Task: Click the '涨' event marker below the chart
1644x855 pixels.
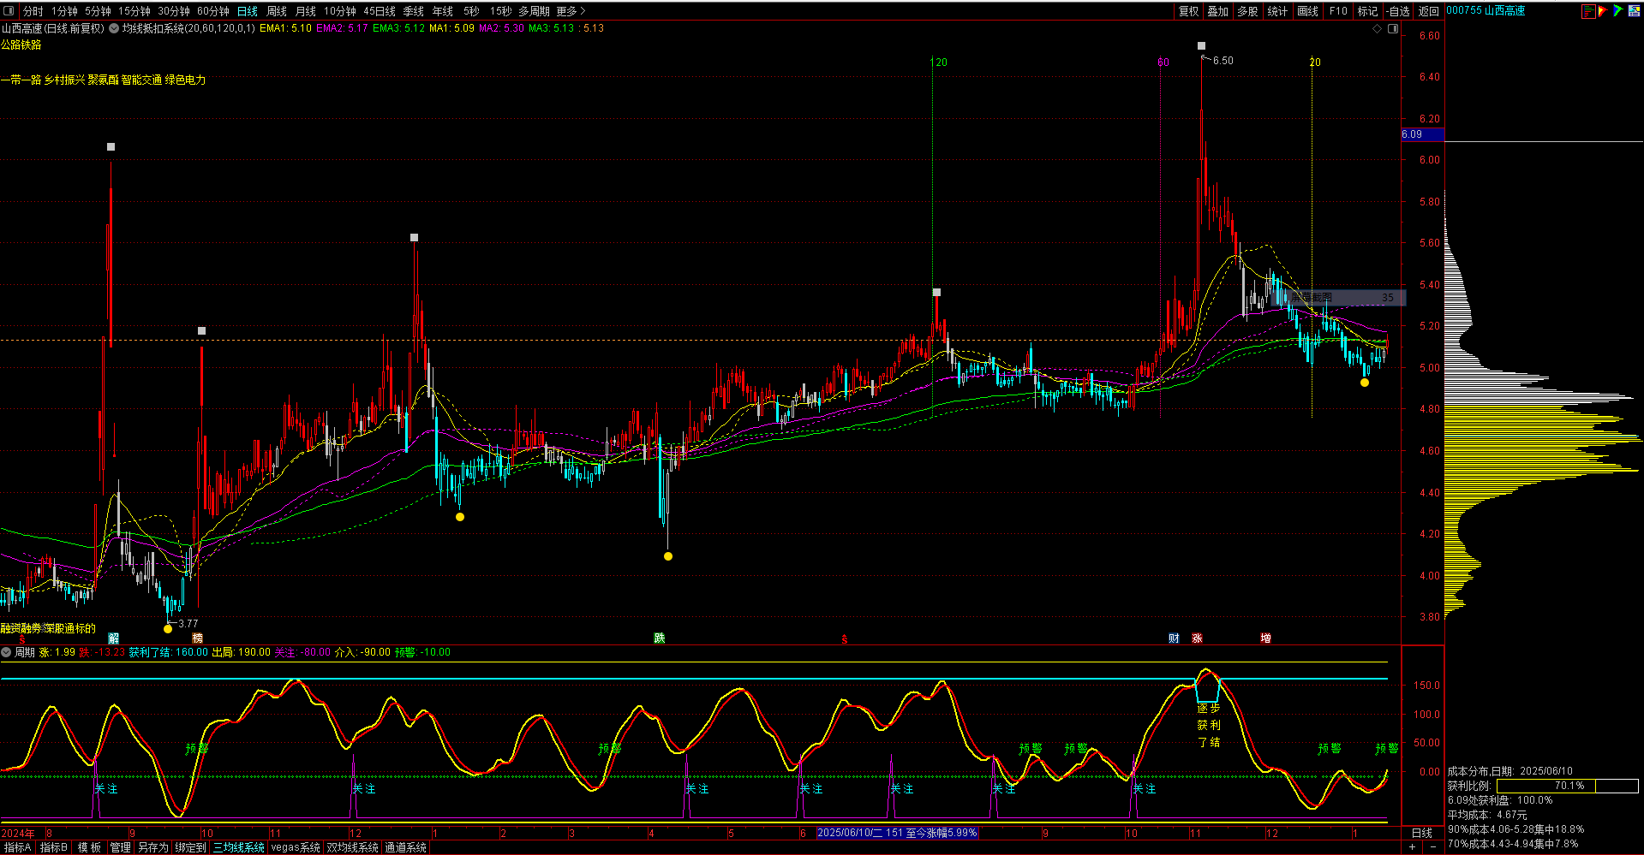Action: [x=1197, y=638]
